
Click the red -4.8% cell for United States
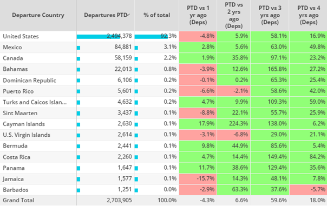198,36
